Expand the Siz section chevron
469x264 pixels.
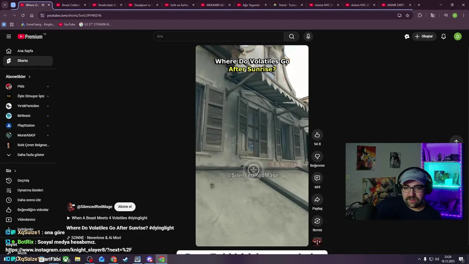[x=15, y=171]
